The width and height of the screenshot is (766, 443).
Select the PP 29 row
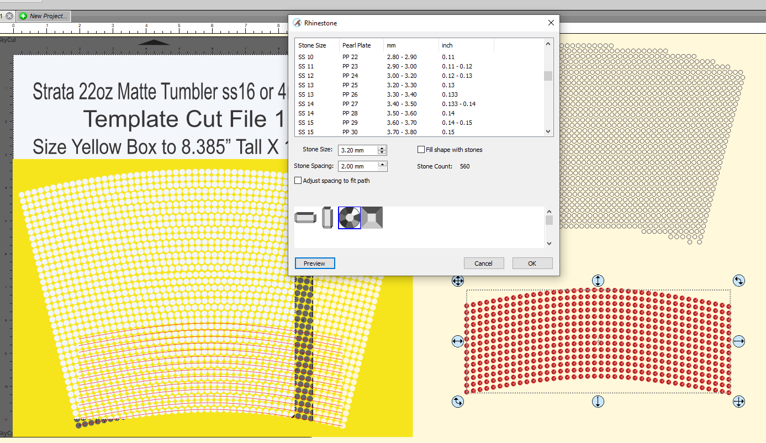(420, 123)
